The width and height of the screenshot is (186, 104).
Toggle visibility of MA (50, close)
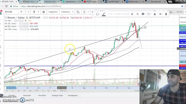[20, 26]
